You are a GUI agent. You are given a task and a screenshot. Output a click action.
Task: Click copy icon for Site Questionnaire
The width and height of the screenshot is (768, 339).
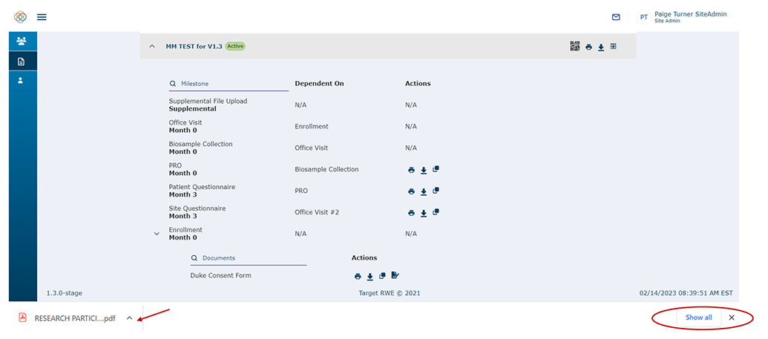436,213
